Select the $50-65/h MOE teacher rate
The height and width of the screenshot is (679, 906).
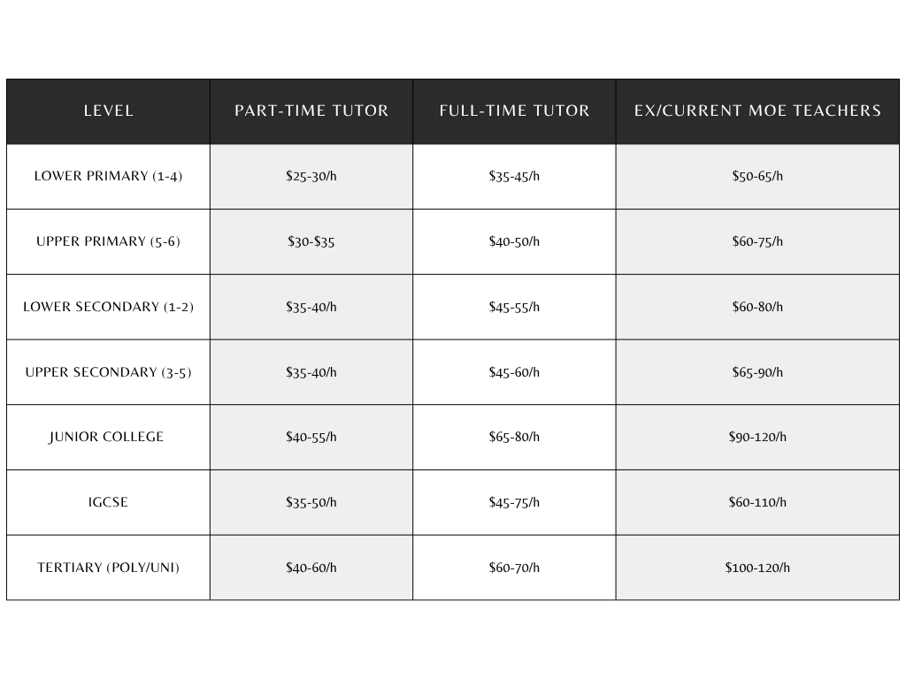pos(757,176)
